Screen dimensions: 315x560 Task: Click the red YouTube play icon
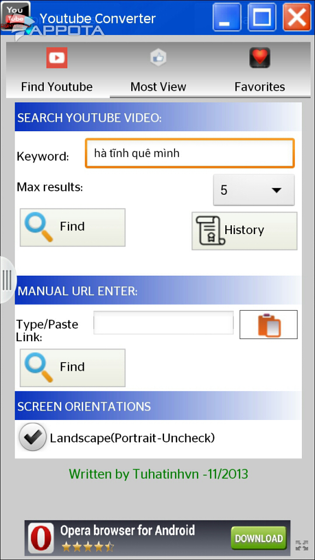57,57
